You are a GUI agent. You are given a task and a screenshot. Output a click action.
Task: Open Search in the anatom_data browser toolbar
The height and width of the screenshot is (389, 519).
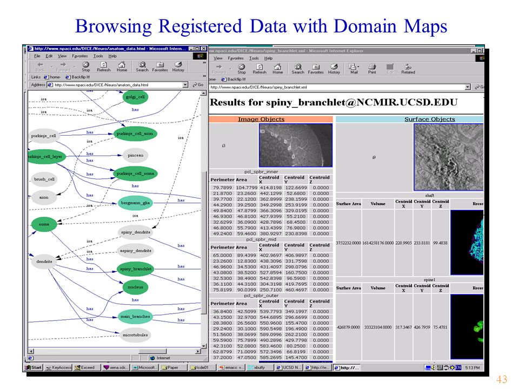(x=142, y=66)
